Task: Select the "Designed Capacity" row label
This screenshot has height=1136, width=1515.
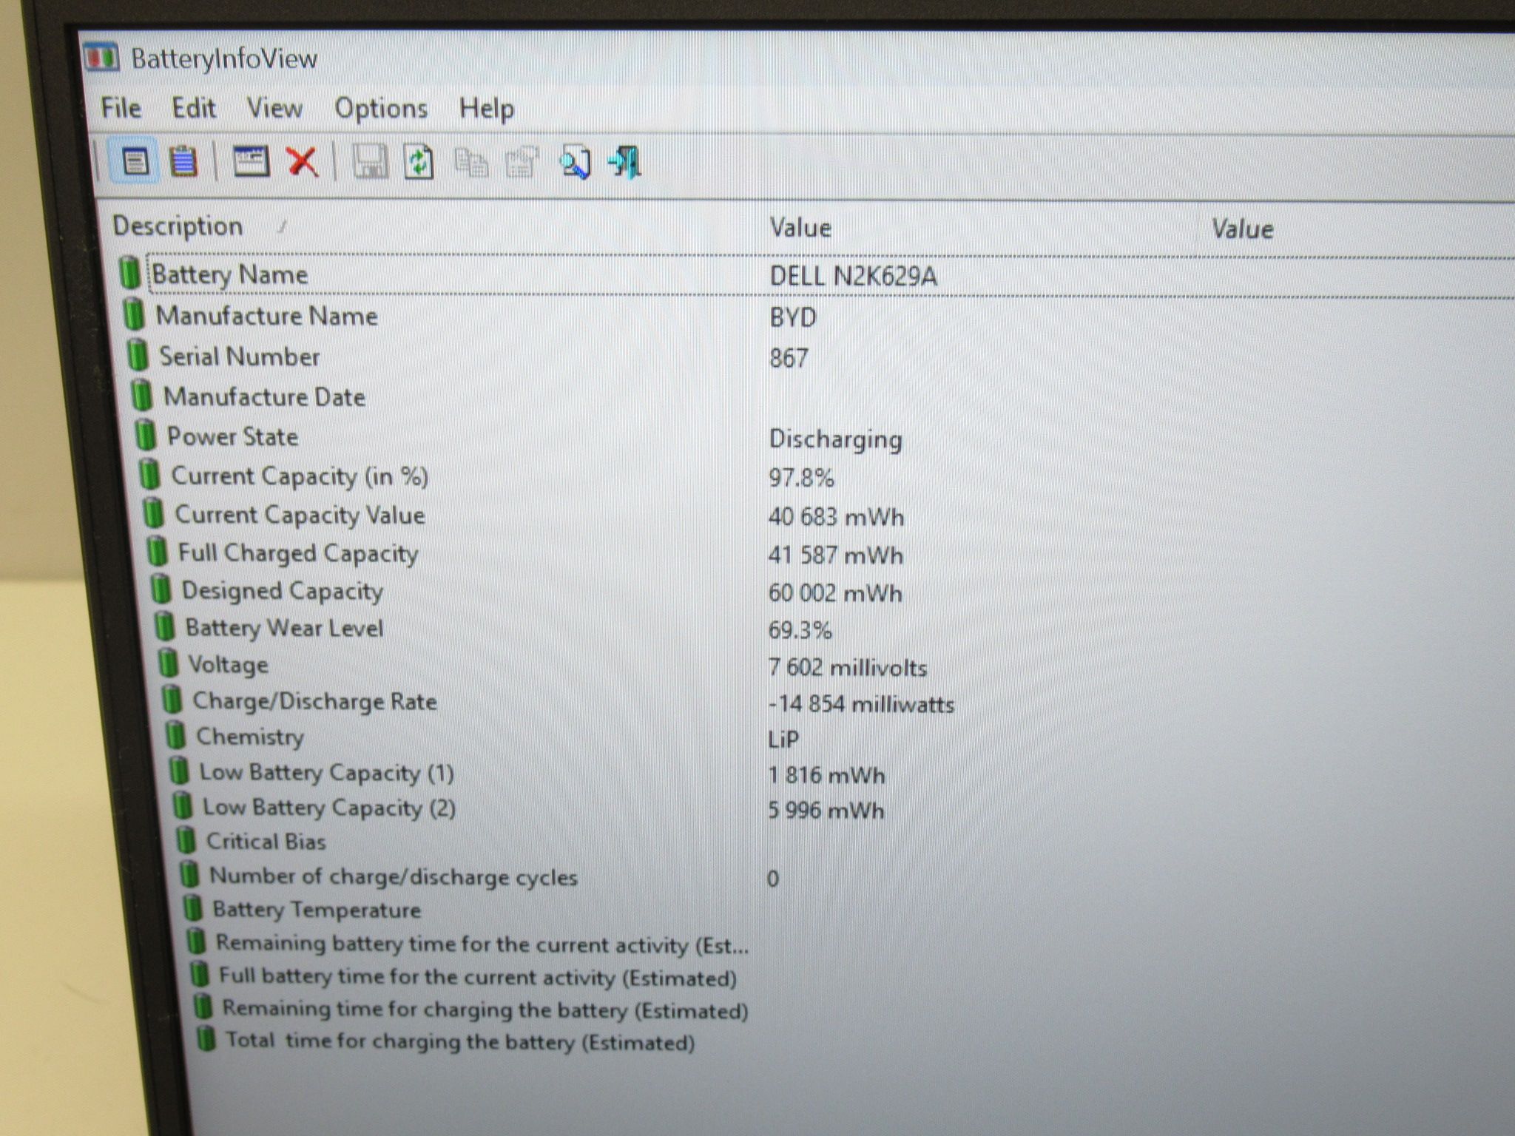Action: click(x=283, y=591)
